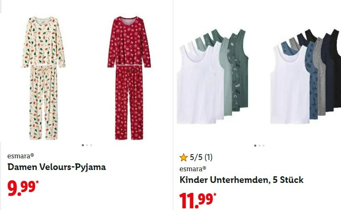Click the 11.99 price of undershirts
Image resolution: width=341 pixels, height=210 pixels.
pyautogui.click(x=196, y=201)
